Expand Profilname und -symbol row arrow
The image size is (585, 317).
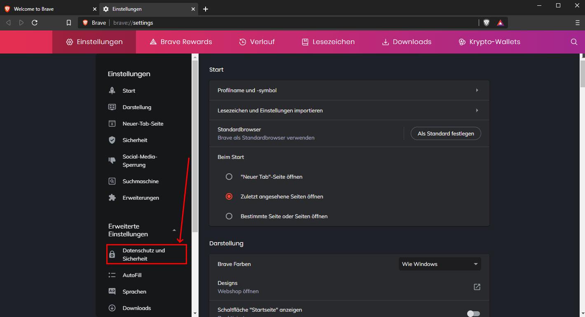[477, 90]
